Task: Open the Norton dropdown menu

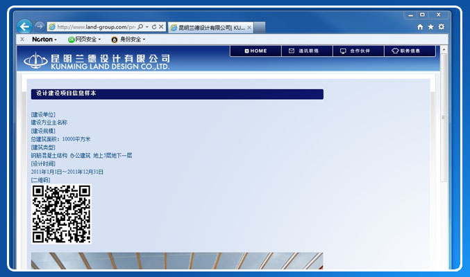Action: 44,39
